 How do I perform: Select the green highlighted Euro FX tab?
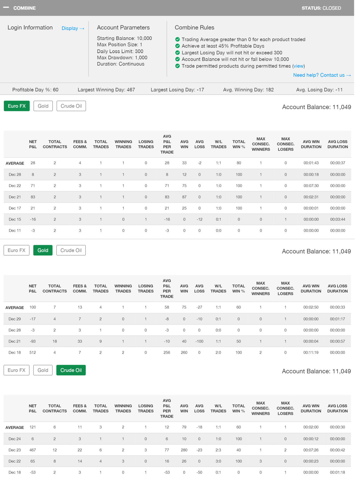coord(17,106)
